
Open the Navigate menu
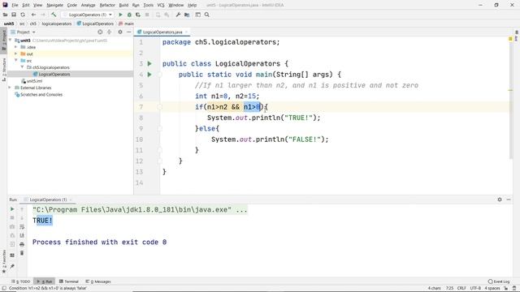pos(54,5)
